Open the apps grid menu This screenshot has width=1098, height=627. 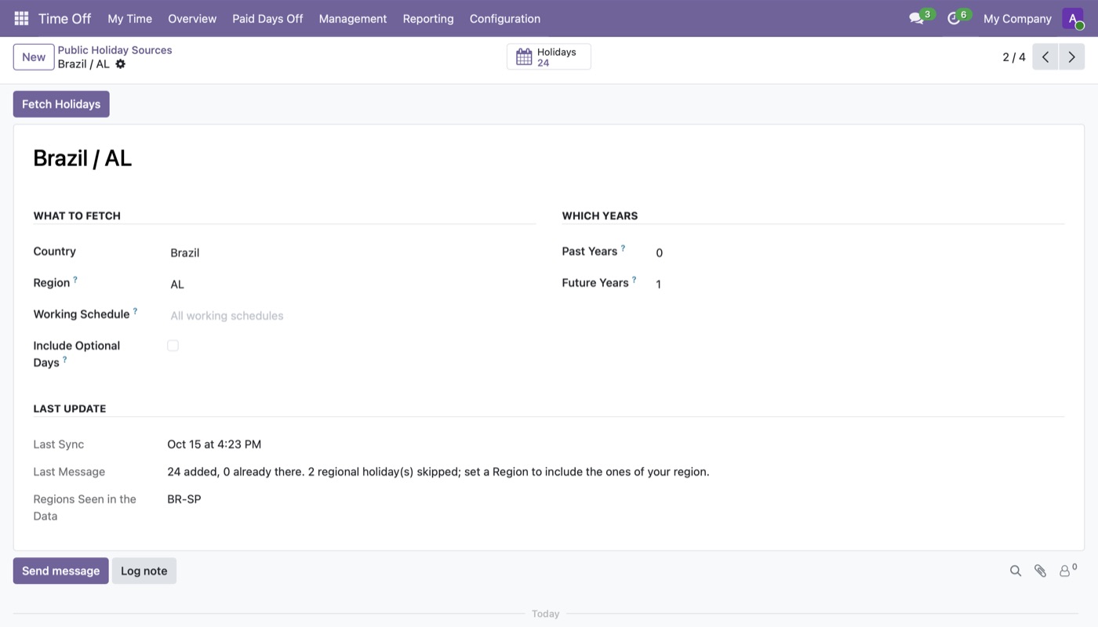(x=21, y=18)
